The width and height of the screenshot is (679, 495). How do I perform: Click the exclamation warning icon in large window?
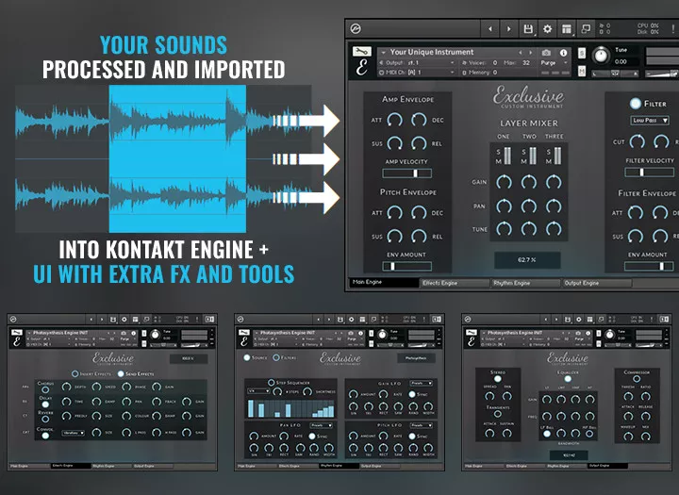click(x=673, y=29)
